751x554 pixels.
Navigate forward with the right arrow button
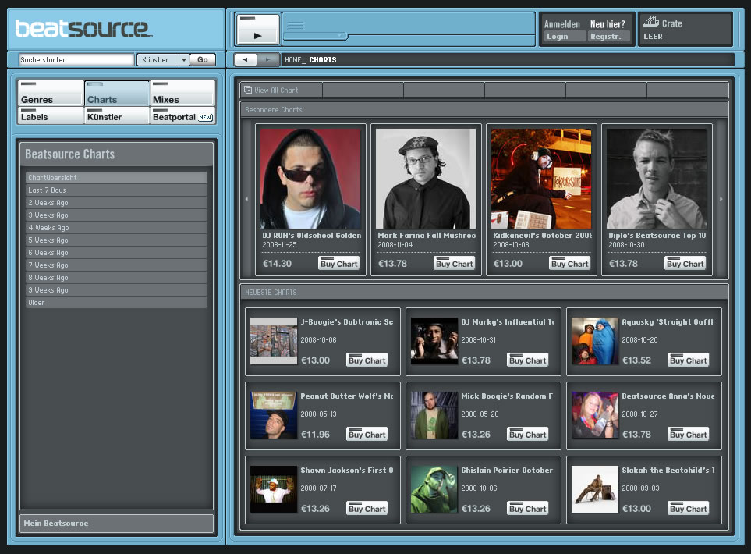click(x=267, y=59)
